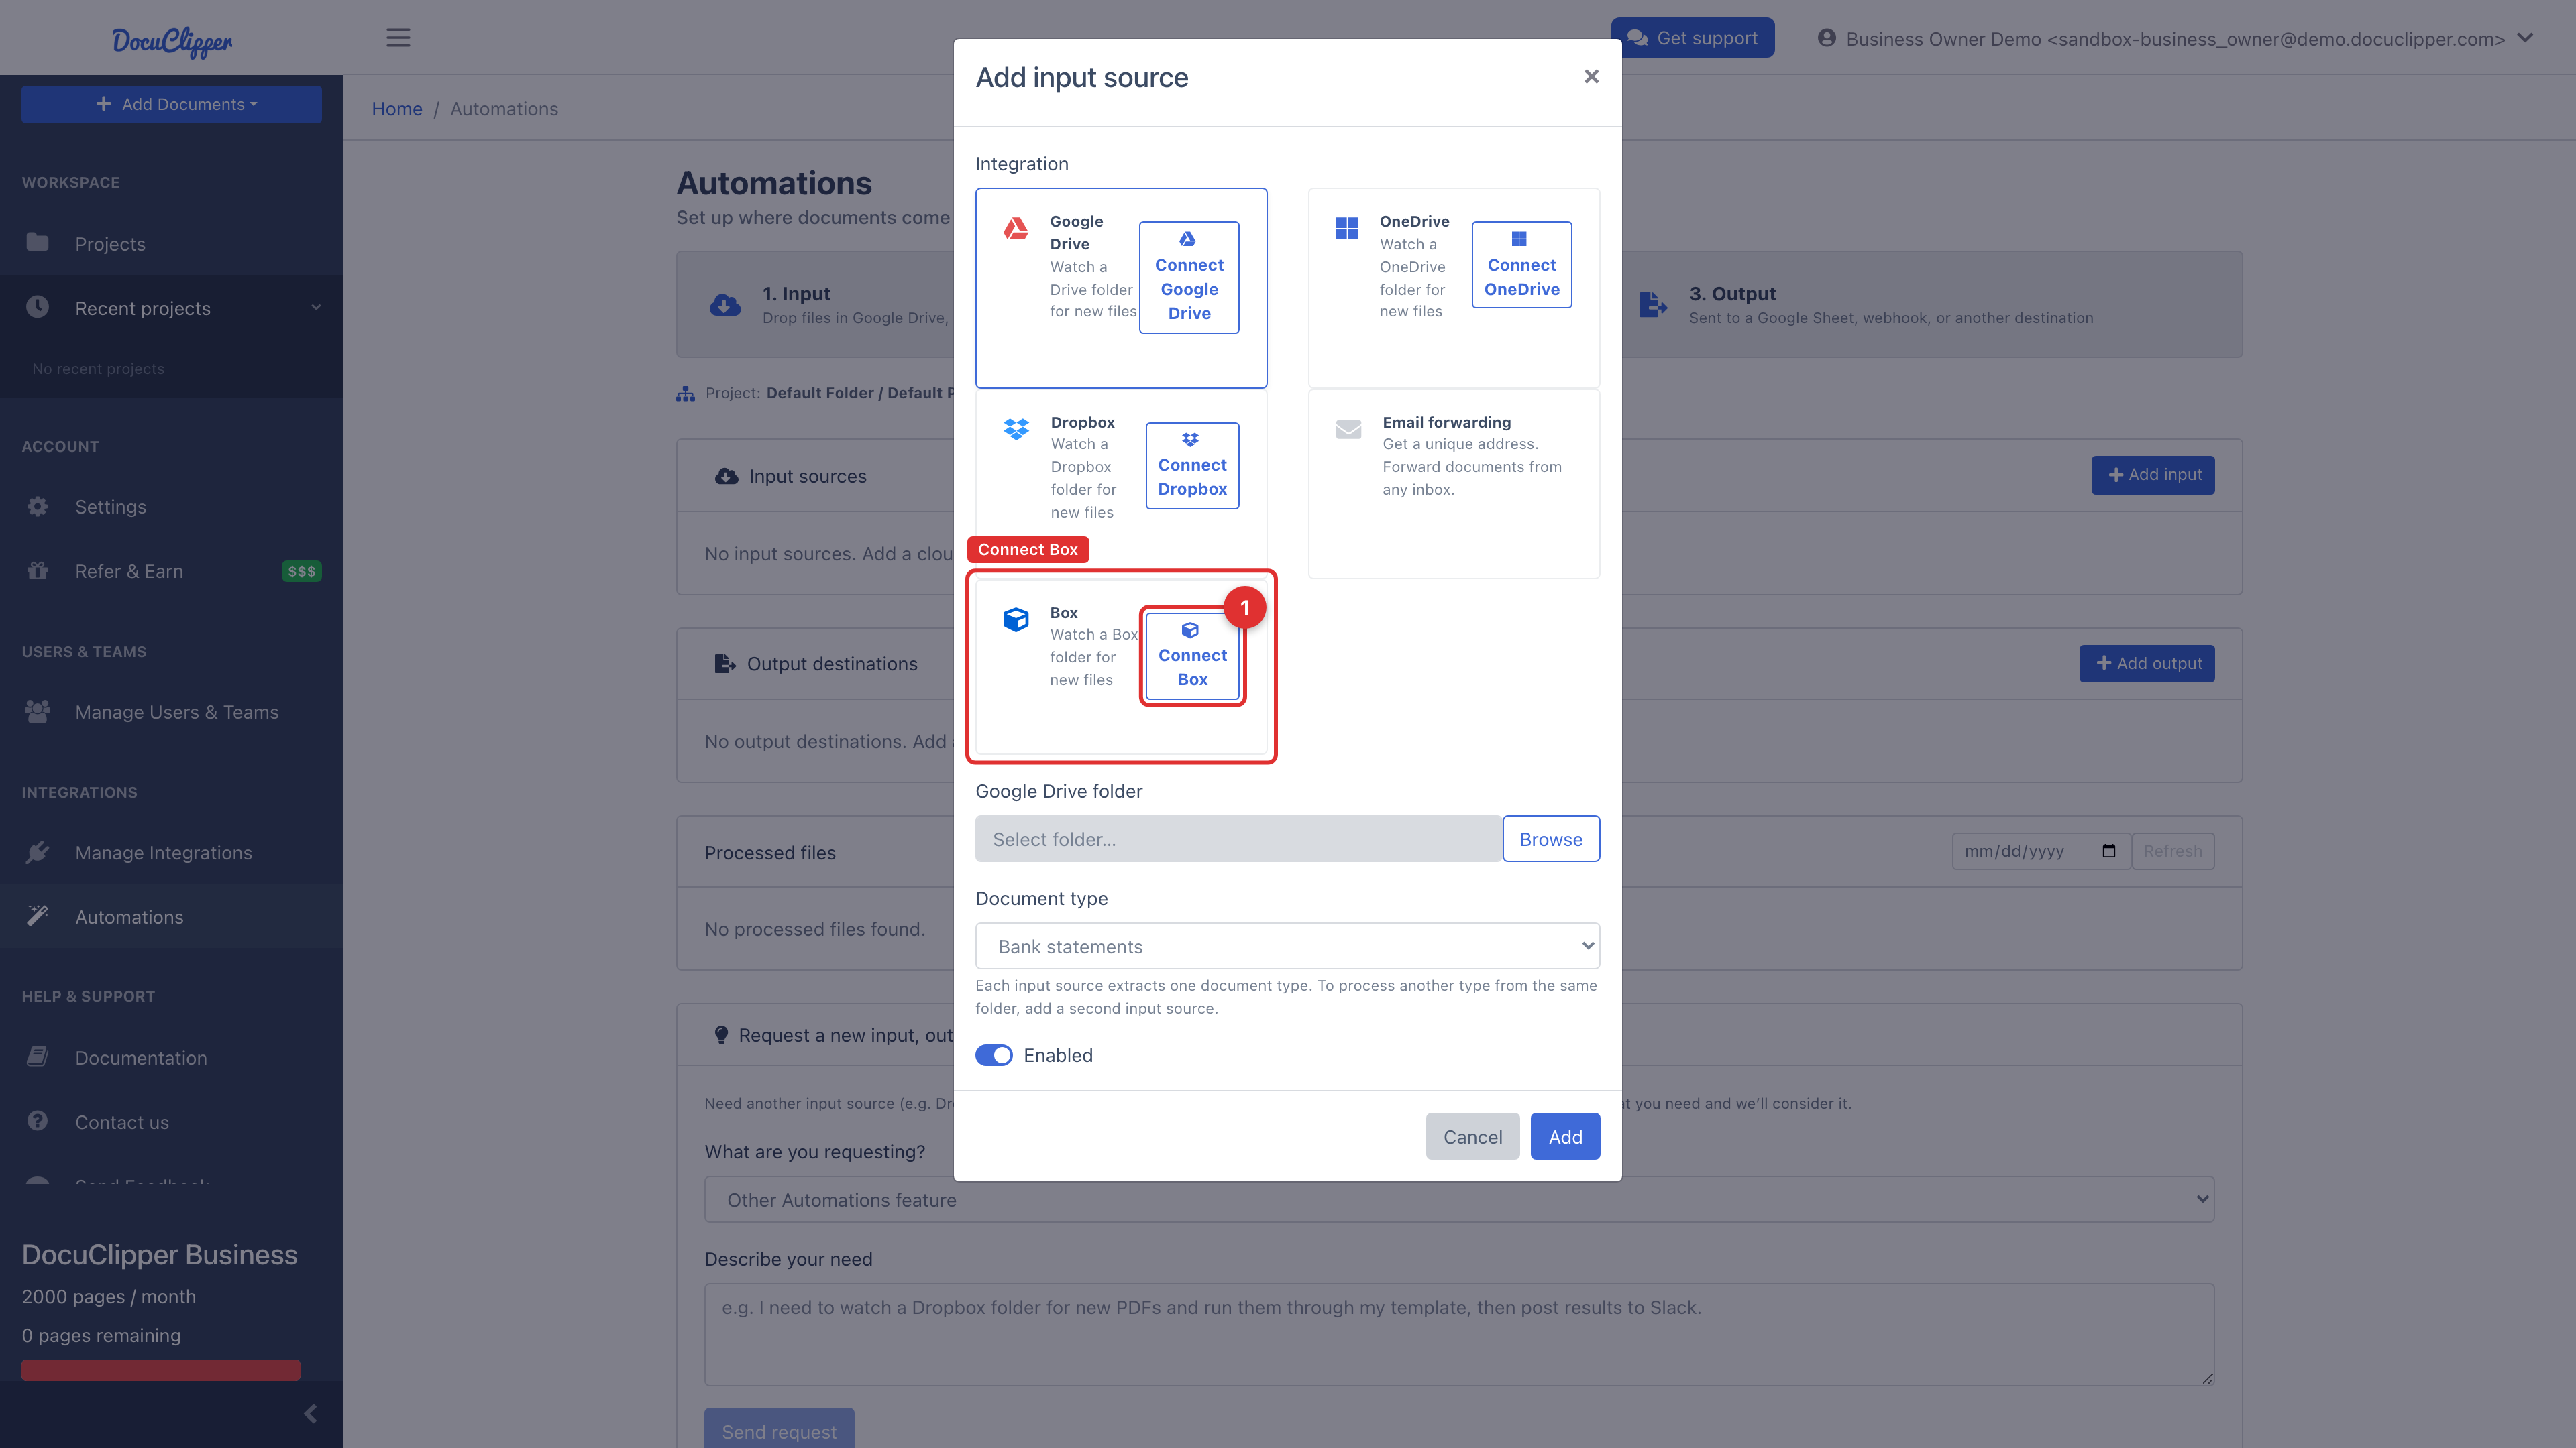Click the pages remaining usage bar
The height and width of the screenshot is (1448, 2576).
point(161,1369)
